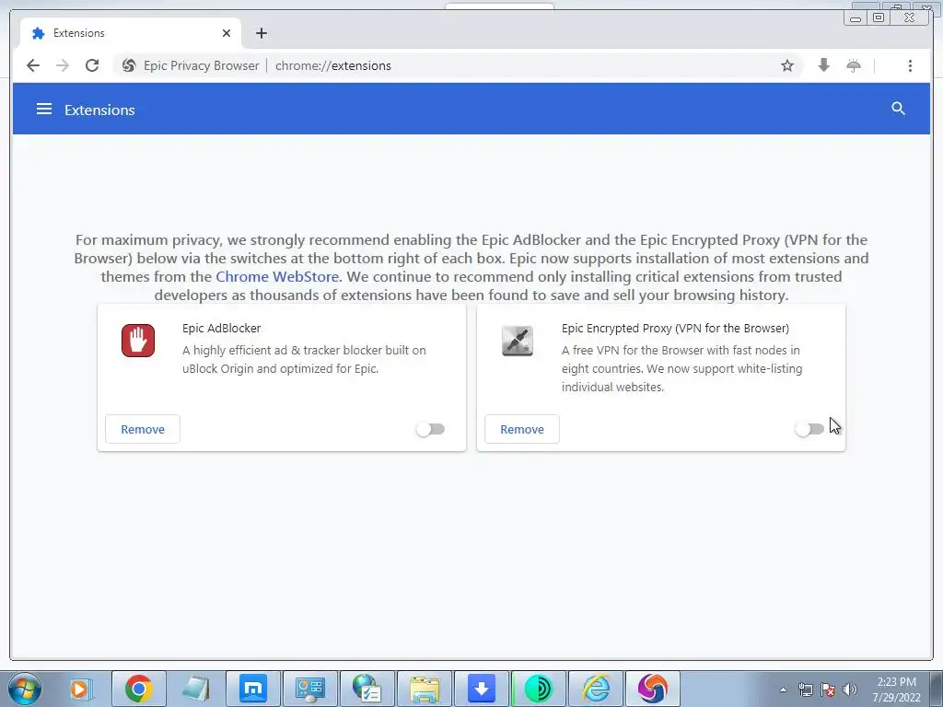Open downloads with the down-arrow toolbar icon
The width and height of the screenshot is (943, 707).
824,65
